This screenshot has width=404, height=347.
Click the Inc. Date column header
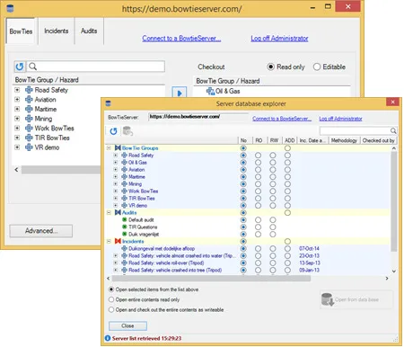point(312,140)
